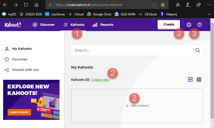214x128 pixels.
Task: Open the myDS bookmark
Action: [9, 14]
